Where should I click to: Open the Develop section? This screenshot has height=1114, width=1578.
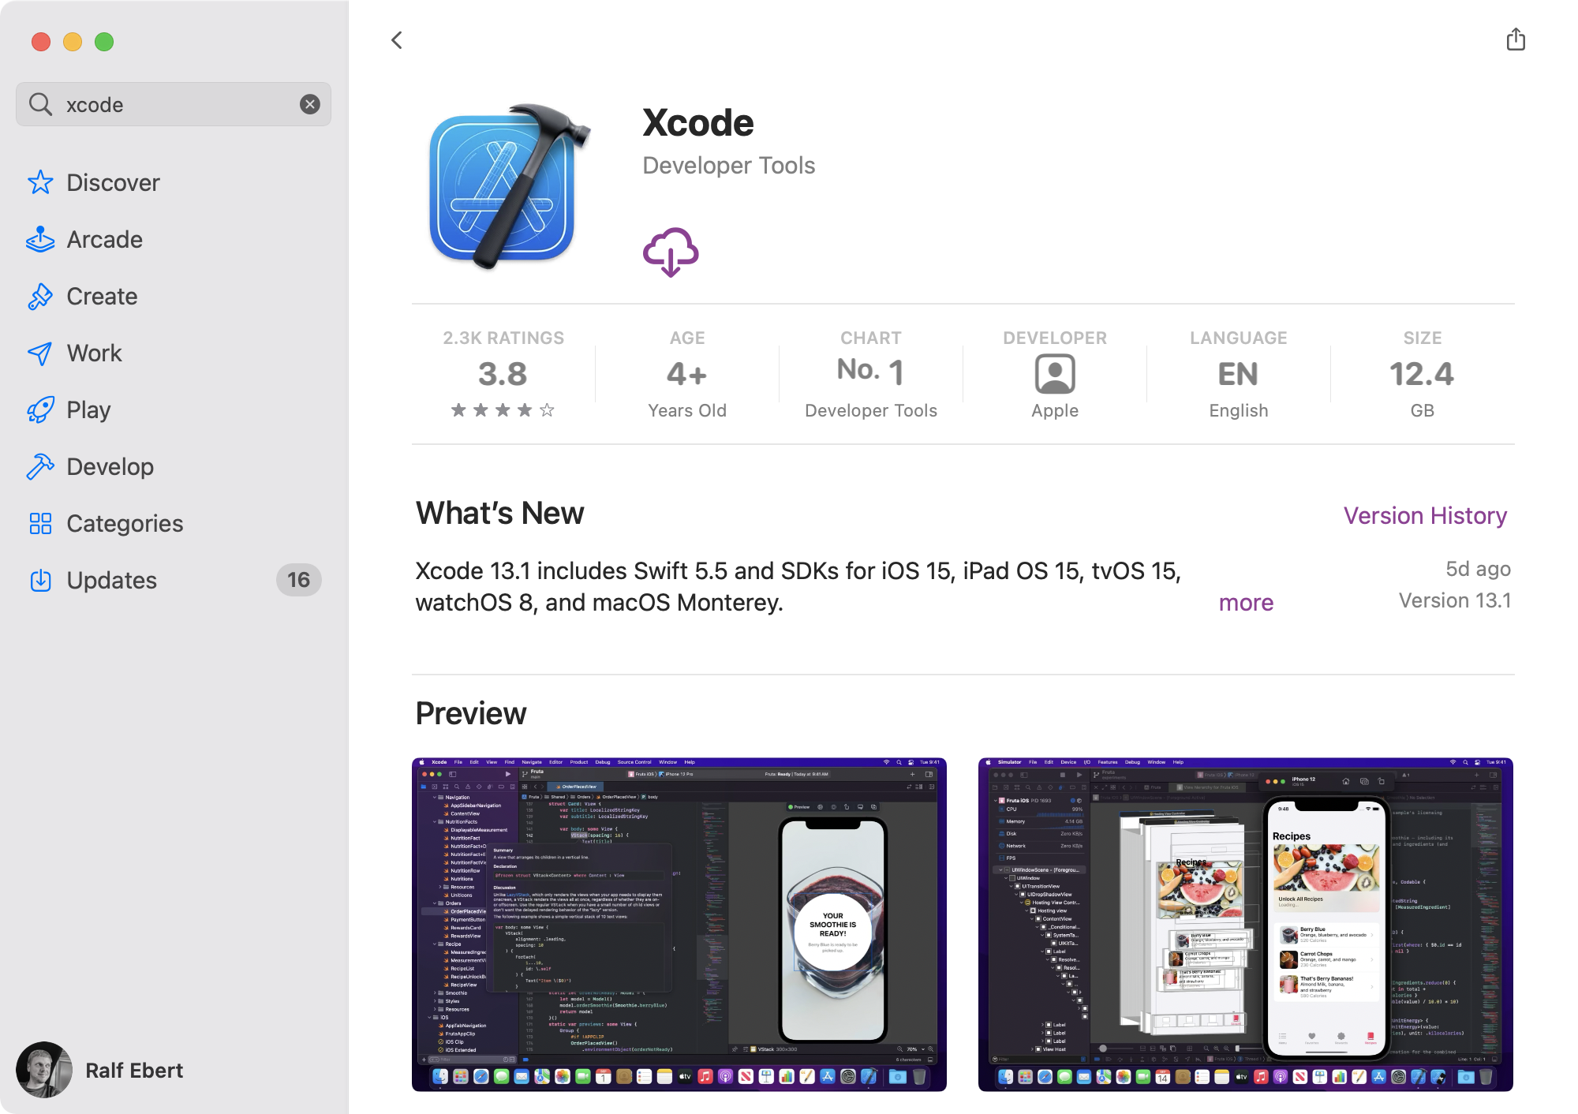click(109, 465)
